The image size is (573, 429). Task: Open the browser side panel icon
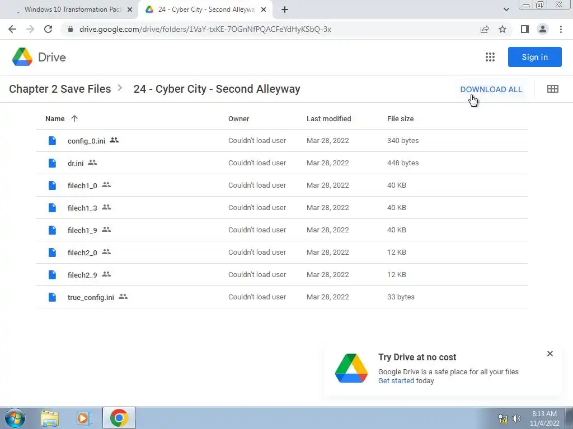pyautogui.click(x=525, y=29)
